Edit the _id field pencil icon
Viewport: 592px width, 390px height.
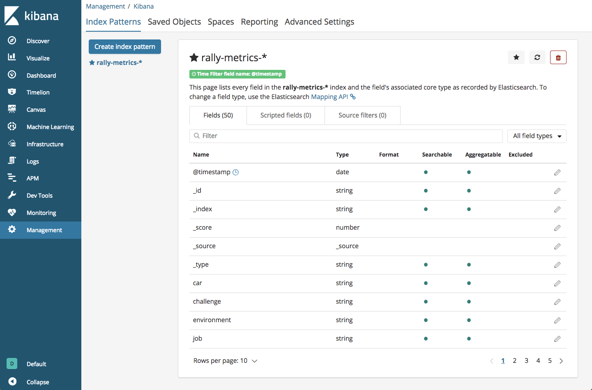coord(557,191)
